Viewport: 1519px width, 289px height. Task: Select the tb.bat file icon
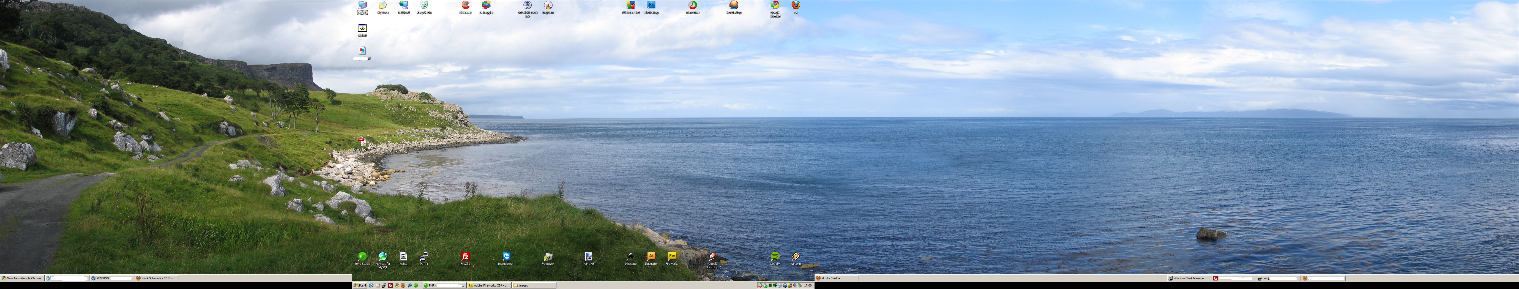pyautogui.click(x=362, y=30)
